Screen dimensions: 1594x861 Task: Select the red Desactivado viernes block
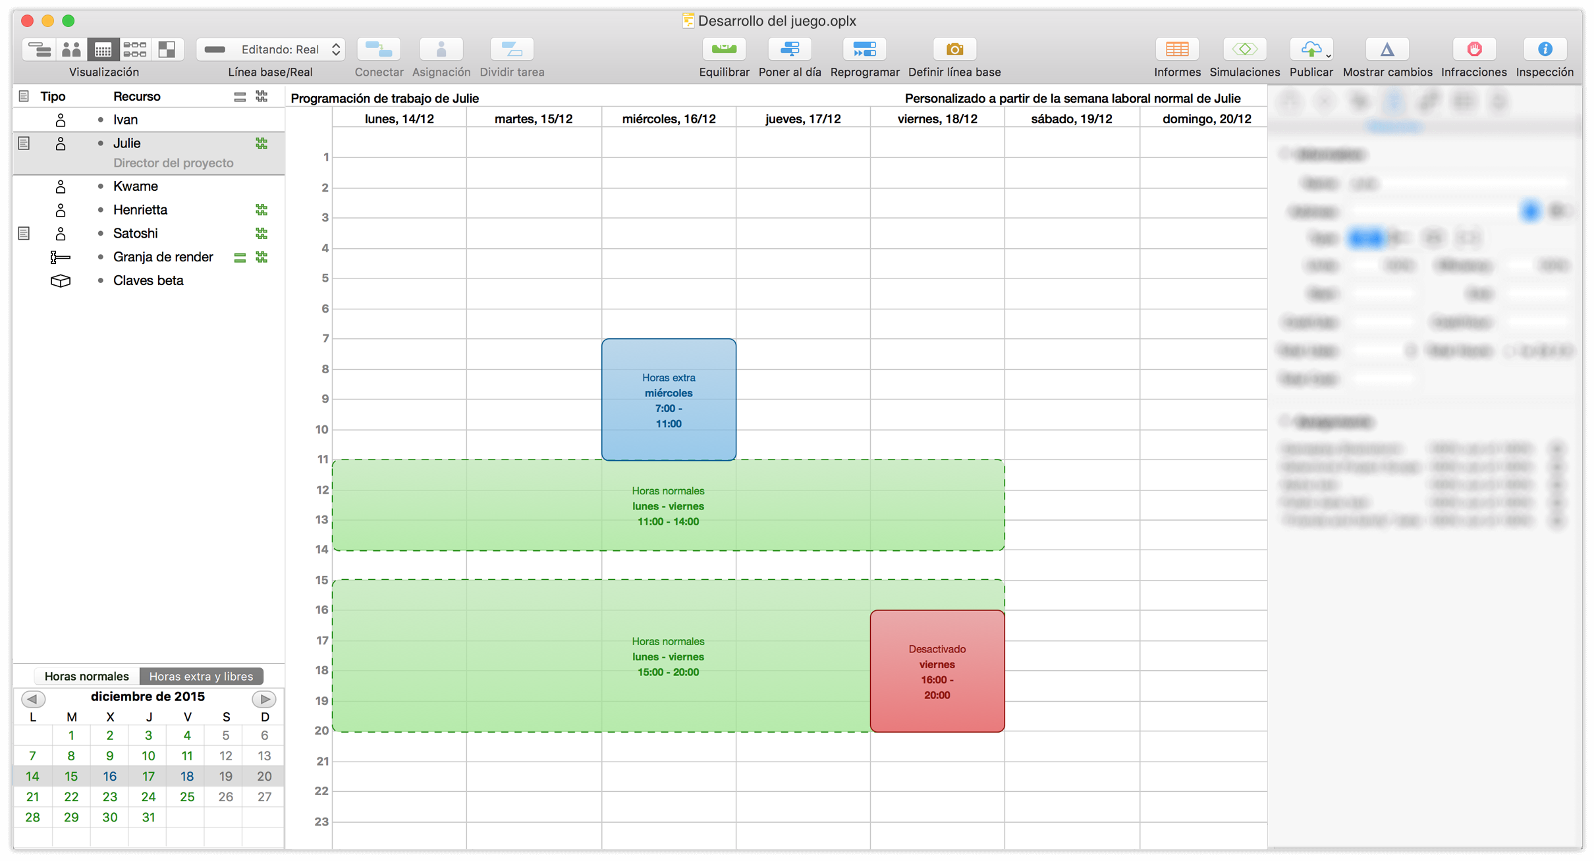click(937, 671)
